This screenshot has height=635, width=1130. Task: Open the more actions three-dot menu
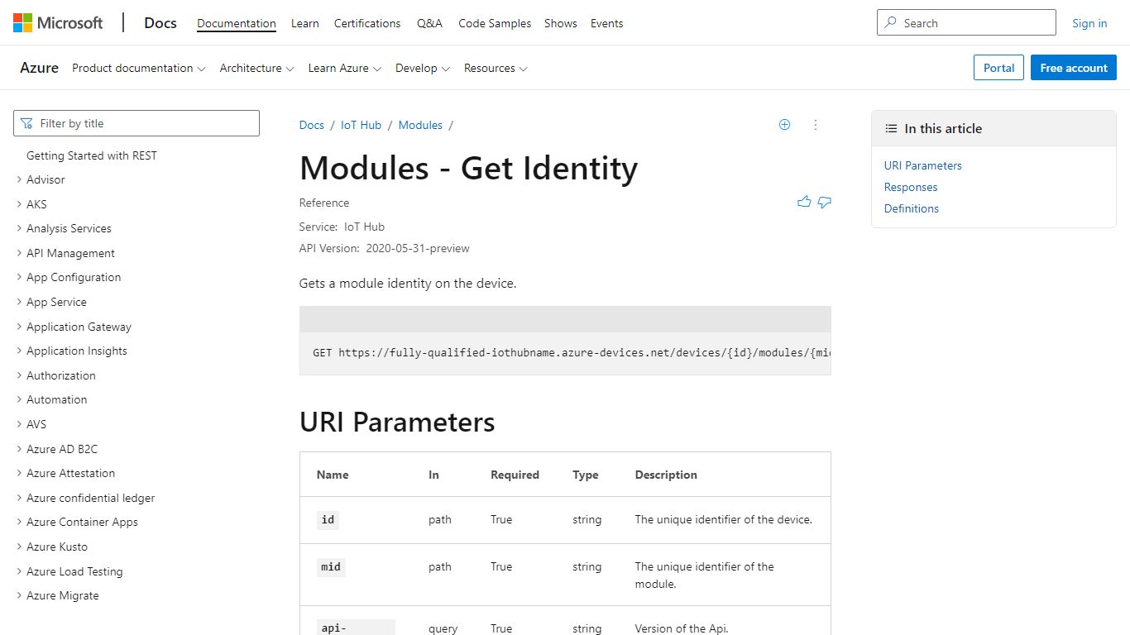pos(815,125)
